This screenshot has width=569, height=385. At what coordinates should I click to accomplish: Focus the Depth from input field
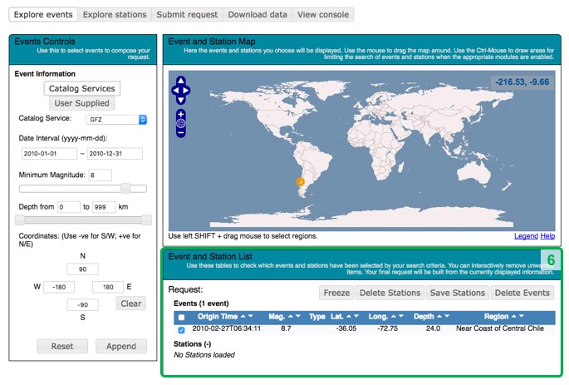click(69, 207)
